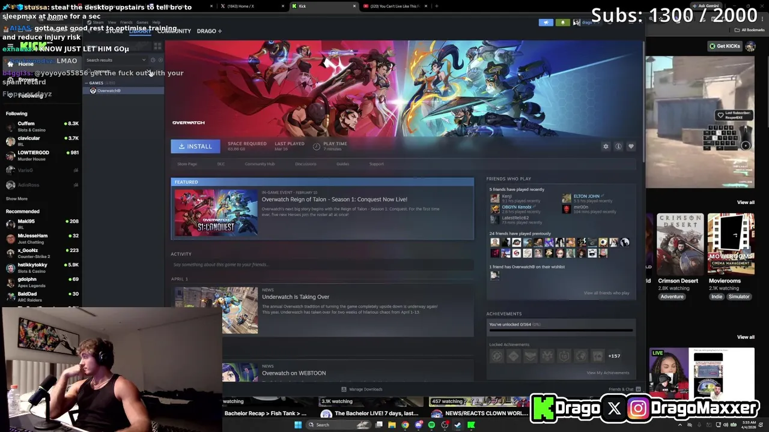This screenshot has height=432, width=769.
Task: Open the Windows Start menu
Action: (x=297, y=425)
